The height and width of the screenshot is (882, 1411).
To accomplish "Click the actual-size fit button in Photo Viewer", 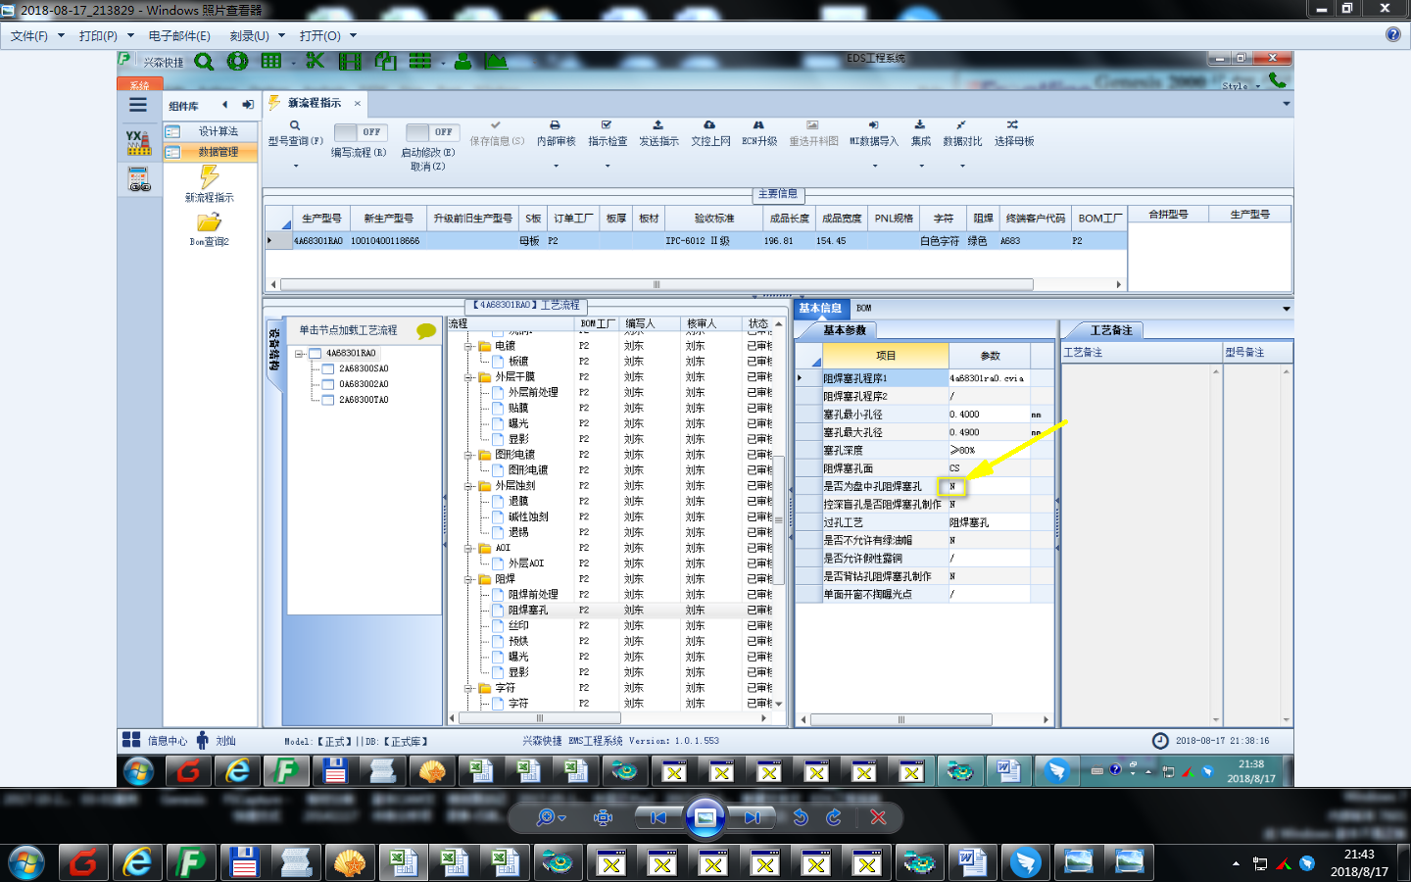I will tap(604, 817).
